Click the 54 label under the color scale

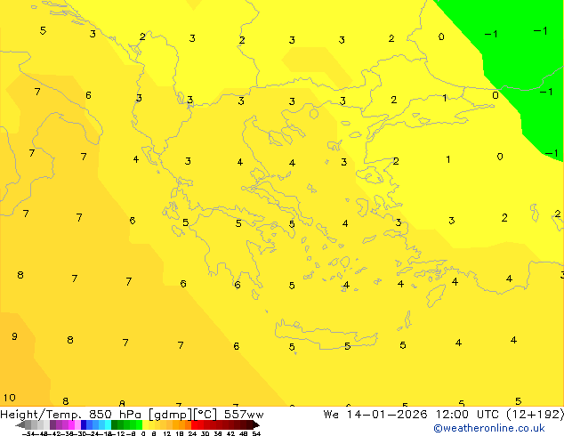[256, 433]
